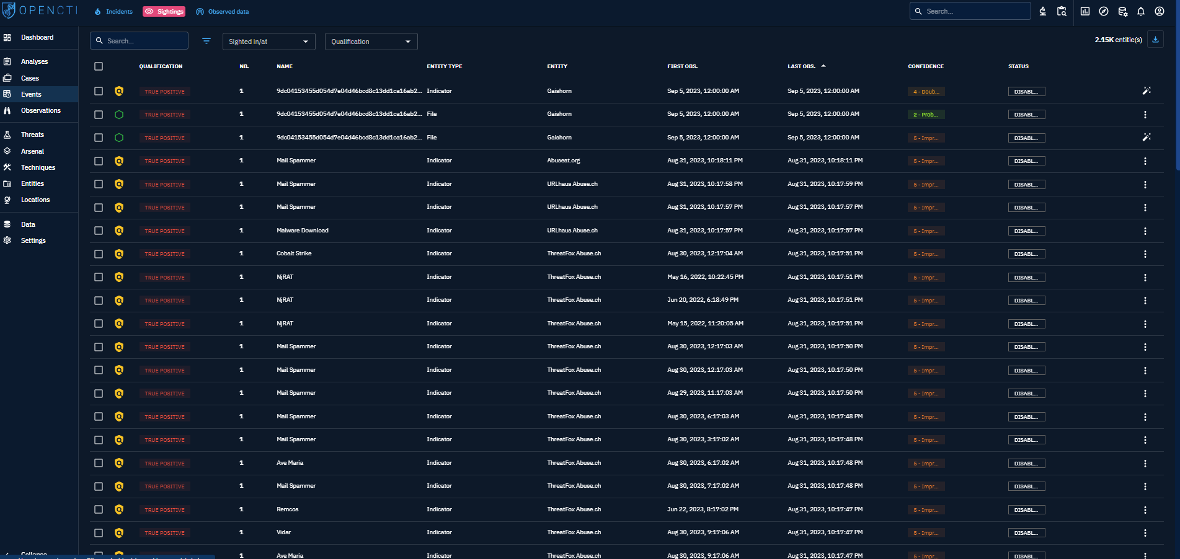Open the Qualification filter dropdown
Viewport: 1180px width, 559px height.
point(371,42)
